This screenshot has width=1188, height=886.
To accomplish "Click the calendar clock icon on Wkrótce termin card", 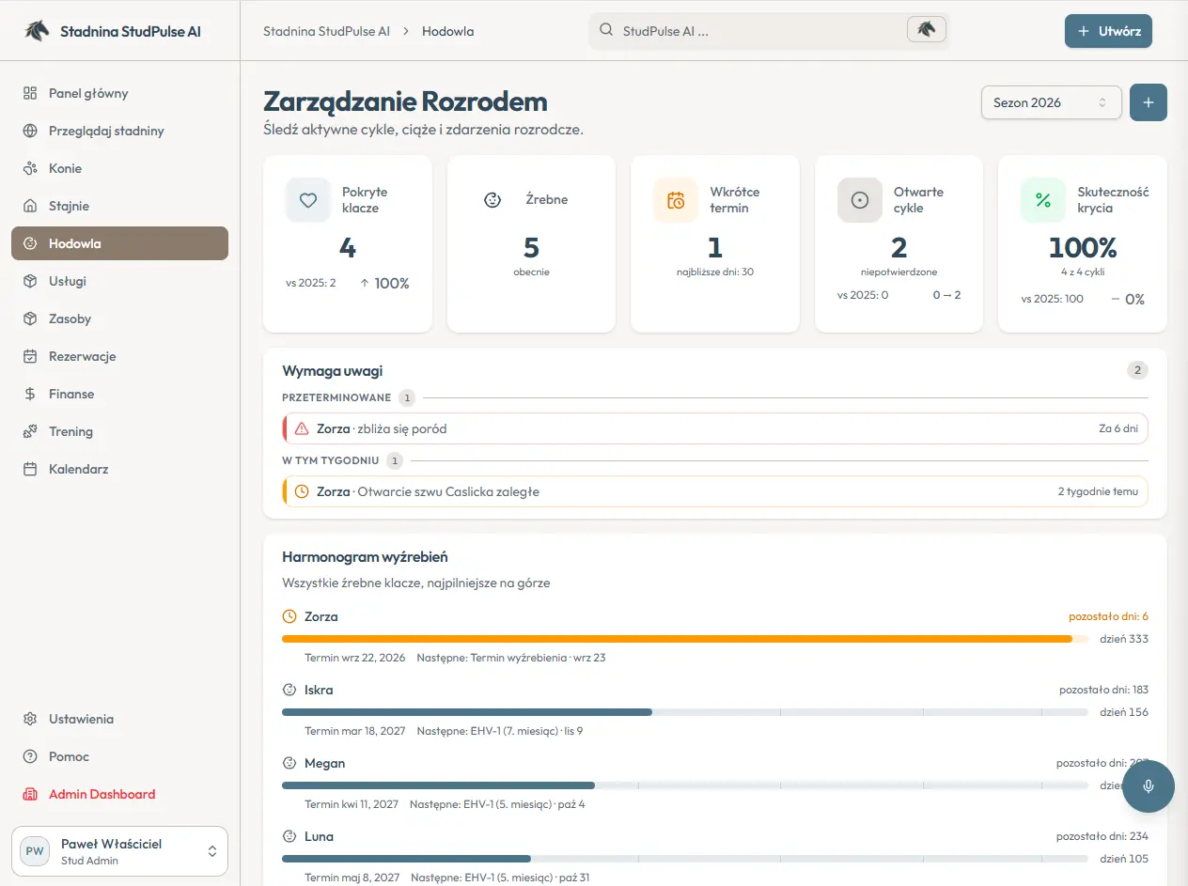I will click(676, 200).
